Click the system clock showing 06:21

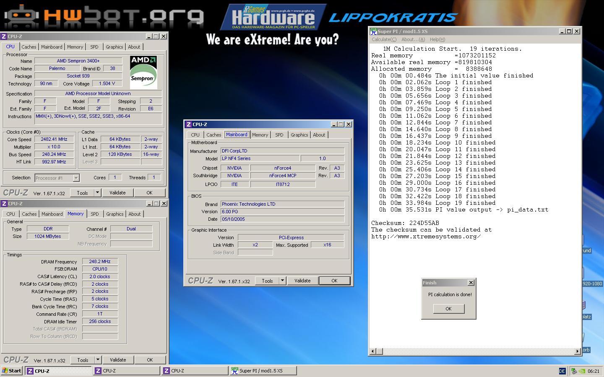coord(594,371)
